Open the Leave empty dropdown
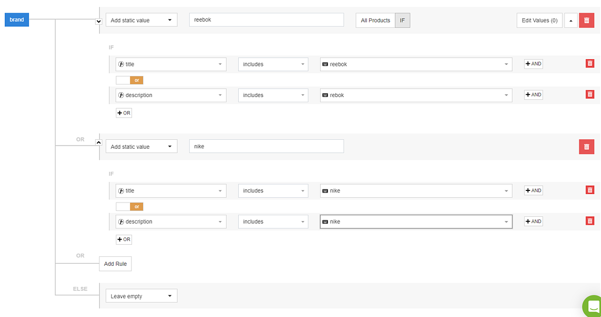This screenshot has height=317, width=601. point(141,296)
